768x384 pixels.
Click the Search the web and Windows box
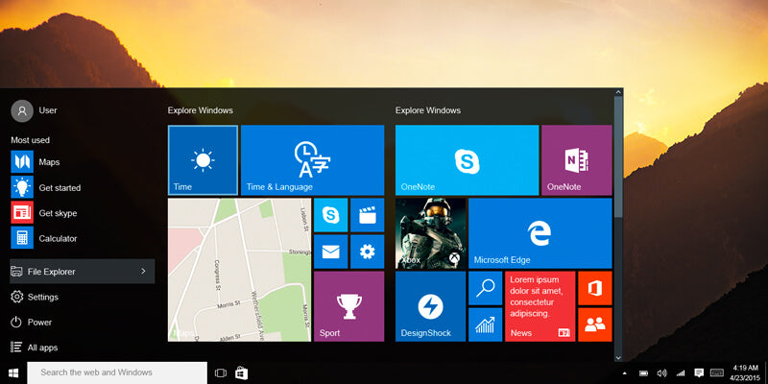[117, 372]
